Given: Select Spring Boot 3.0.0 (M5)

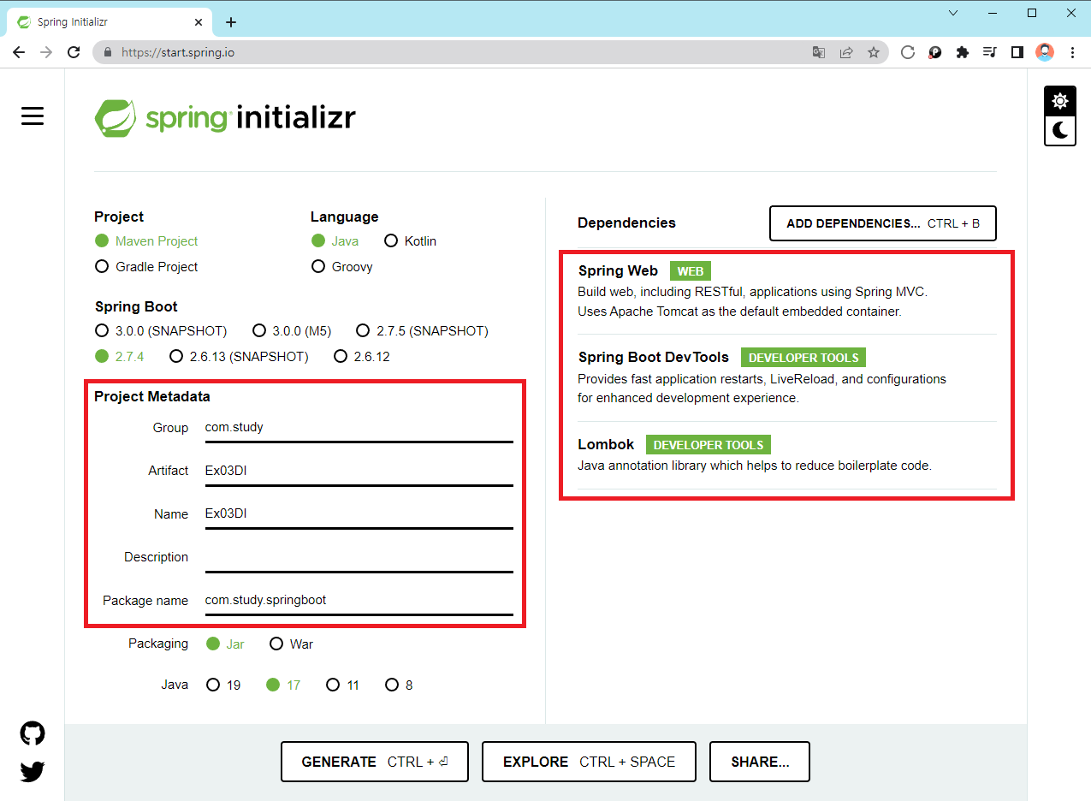Looking at the screenshot, I should pos(292,330).
